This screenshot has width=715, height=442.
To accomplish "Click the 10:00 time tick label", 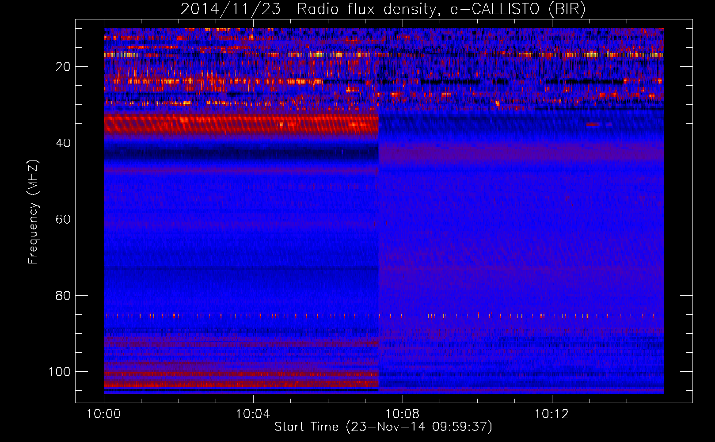I will click(104, 414).
